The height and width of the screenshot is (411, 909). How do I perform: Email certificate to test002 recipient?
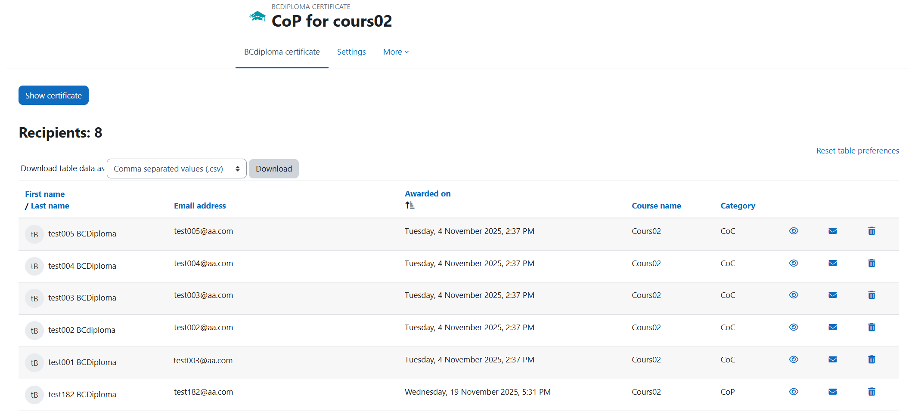click(833, 327)
